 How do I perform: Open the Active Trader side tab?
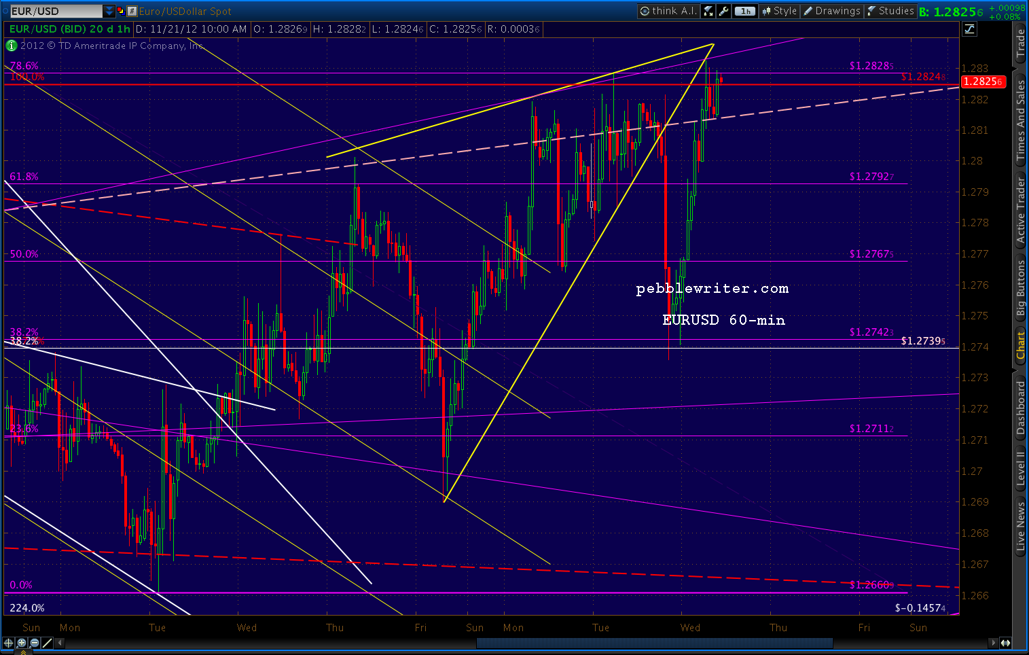1020,210
